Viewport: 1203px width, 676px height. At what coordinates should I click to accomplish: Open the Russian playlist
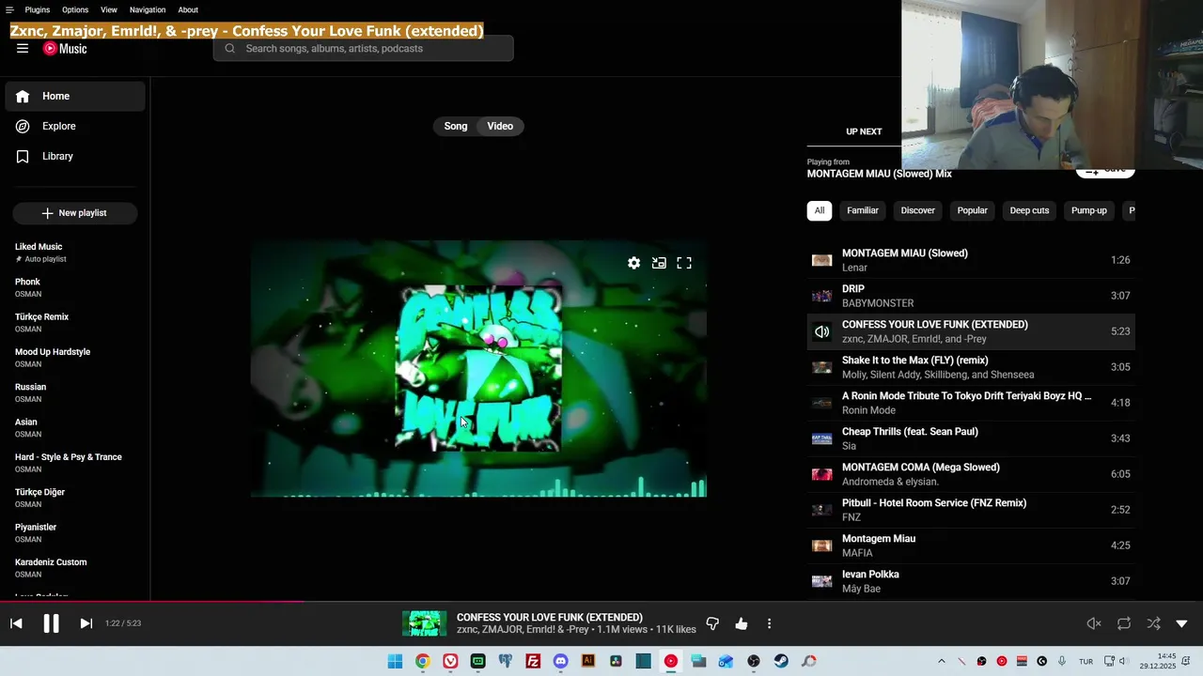[75, 392]
